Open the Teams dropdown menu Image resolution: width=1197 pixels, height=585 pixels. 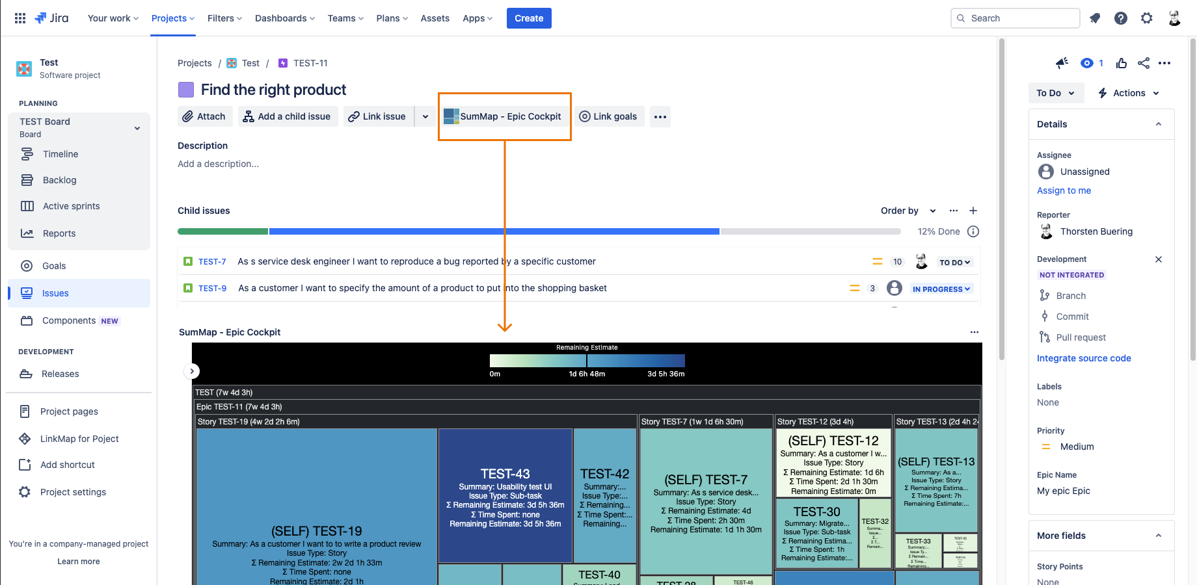[x=345, y=18]
